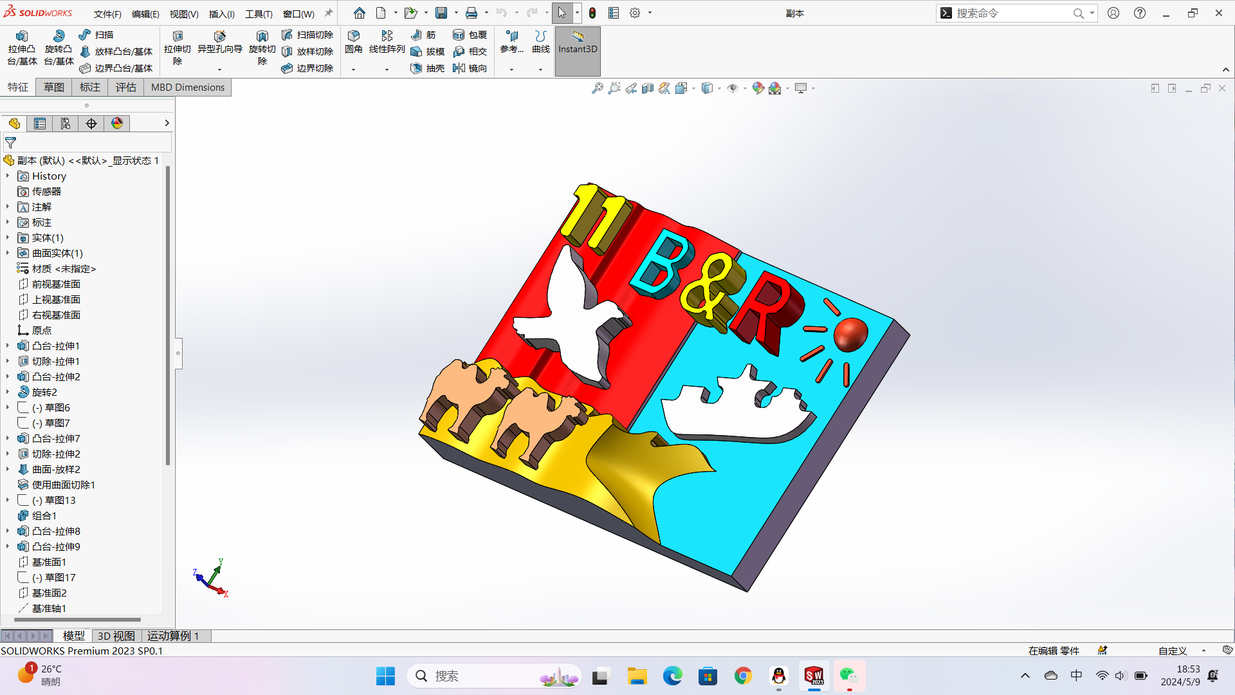Viewport: 1235px width, 695px height.
Task: Open Reference Geometry (参考...) tool
Action: click(512, 42)
